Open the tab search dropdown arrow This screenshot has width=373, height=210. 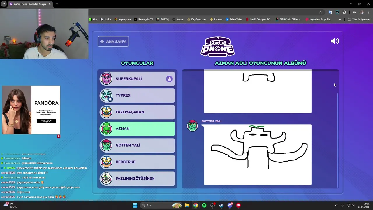tap(3, 4)
